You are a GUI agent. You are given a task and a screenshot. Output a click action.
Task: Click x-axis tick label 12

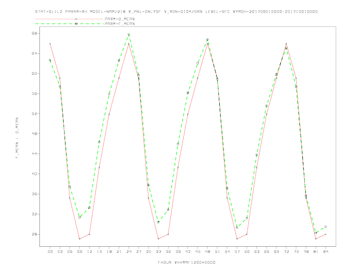coord(90,252)
